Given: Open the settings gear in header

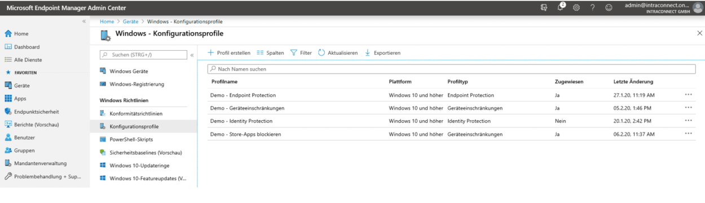Looking at the screenshot, I should (x=576, y=8).
